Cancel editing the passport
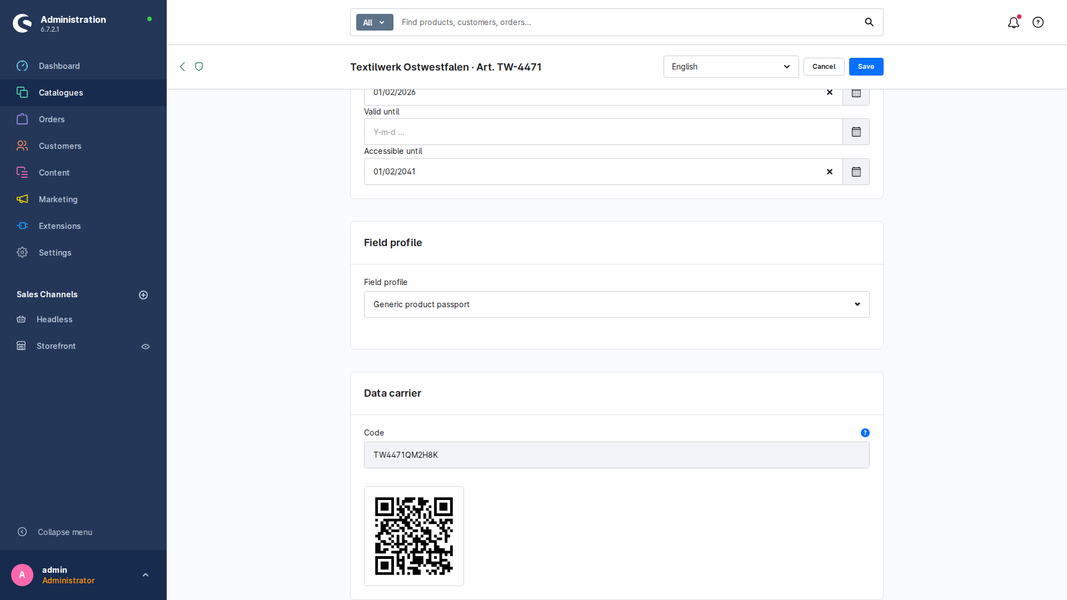This screenshot has height=600, width=1067. [x=824, y=67]
